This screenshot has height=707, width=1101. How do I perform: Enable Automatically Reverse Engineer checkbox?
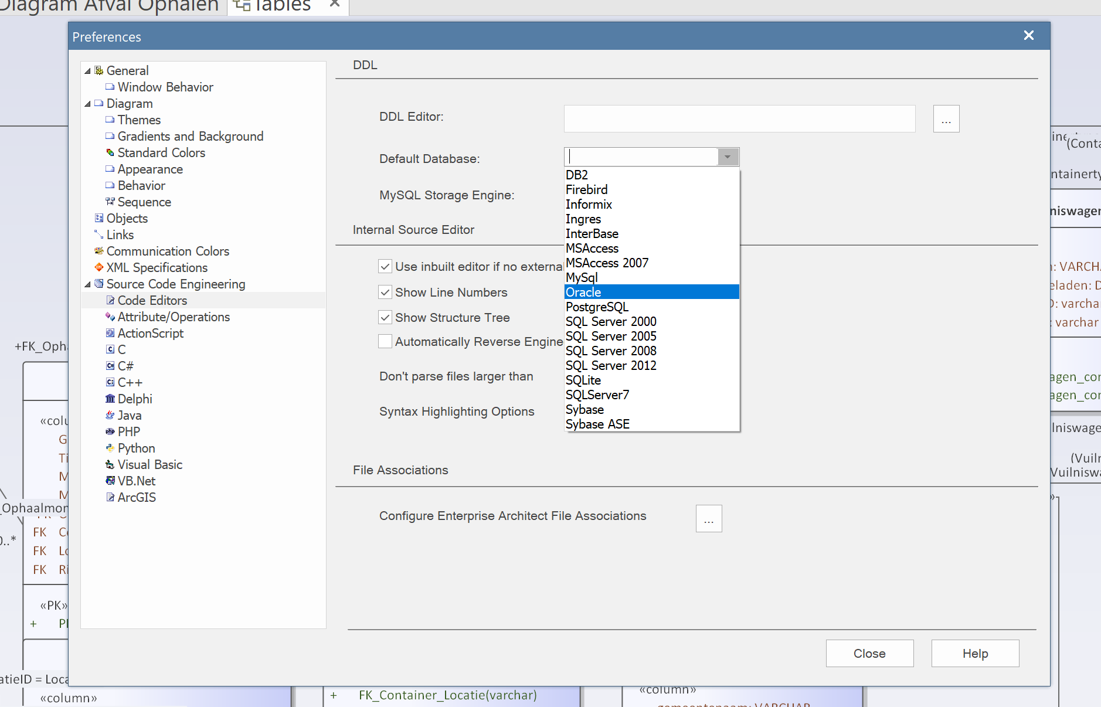[385, 341]
